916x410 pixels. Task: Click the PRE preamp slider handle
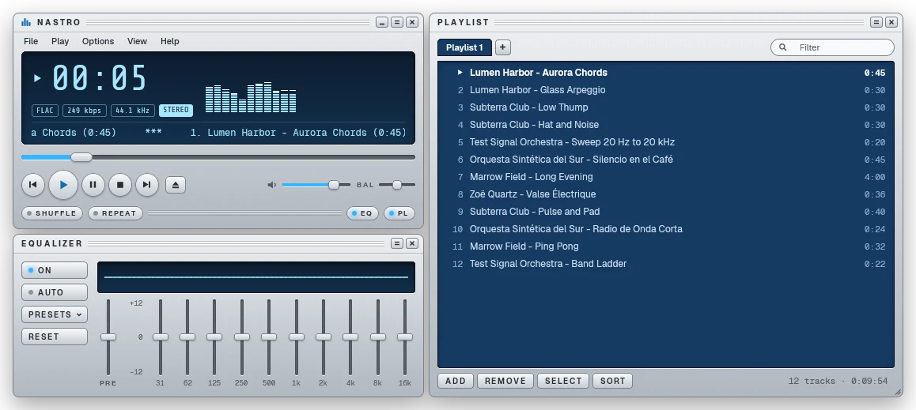[108, 337]
